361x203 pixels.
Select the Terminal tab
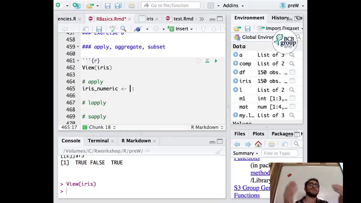[98, 141]
